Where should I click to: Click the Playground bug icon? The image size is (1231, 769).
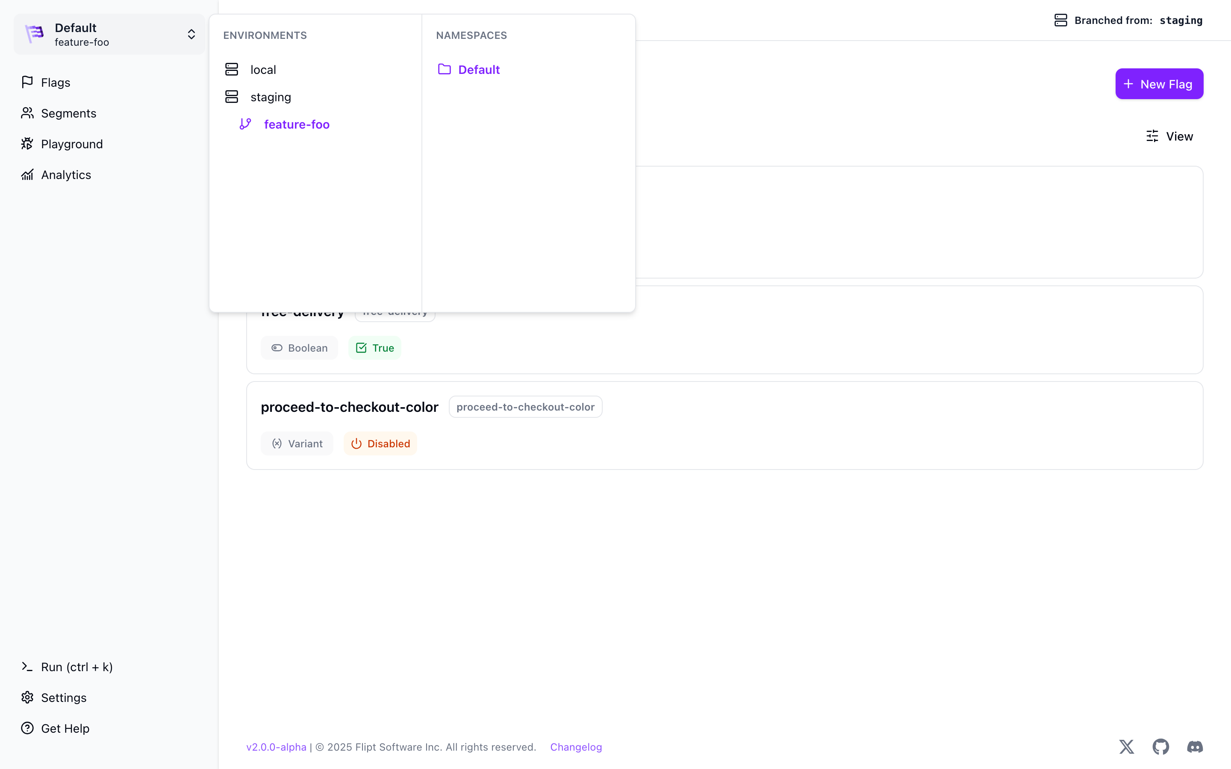pos(27,144)
